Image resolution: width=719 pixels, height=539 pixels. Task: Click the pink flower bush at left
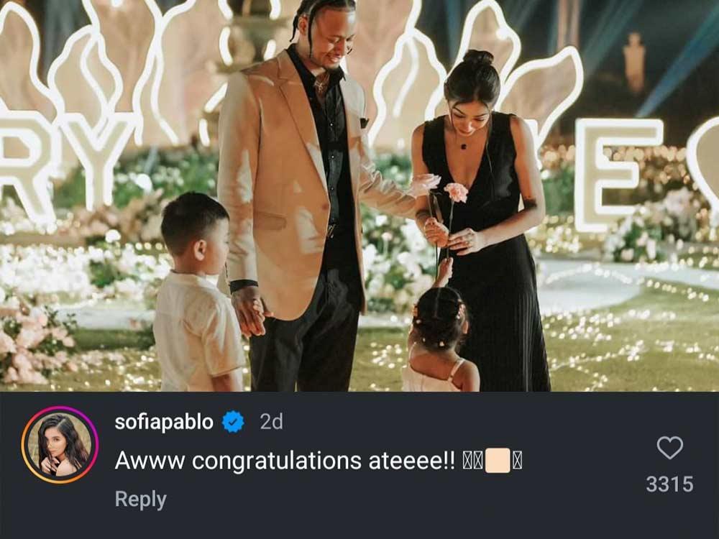[32, 338]
